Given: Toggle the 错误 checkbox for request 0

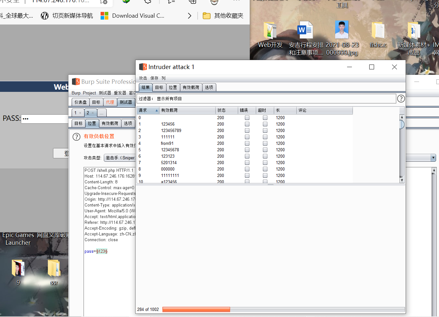Looking at the screenshot, I should (247, 118).
